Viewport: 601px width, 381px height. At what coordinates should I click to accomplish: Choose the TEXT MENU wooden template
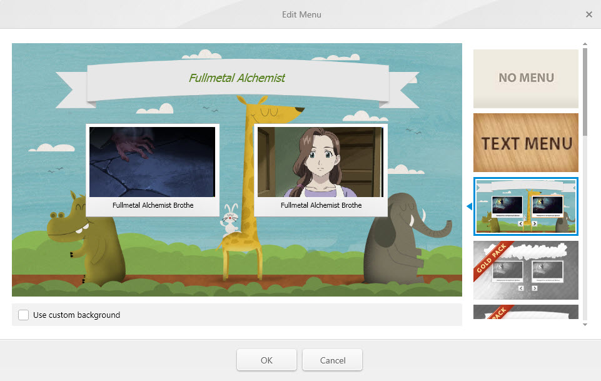click(525, 143)
